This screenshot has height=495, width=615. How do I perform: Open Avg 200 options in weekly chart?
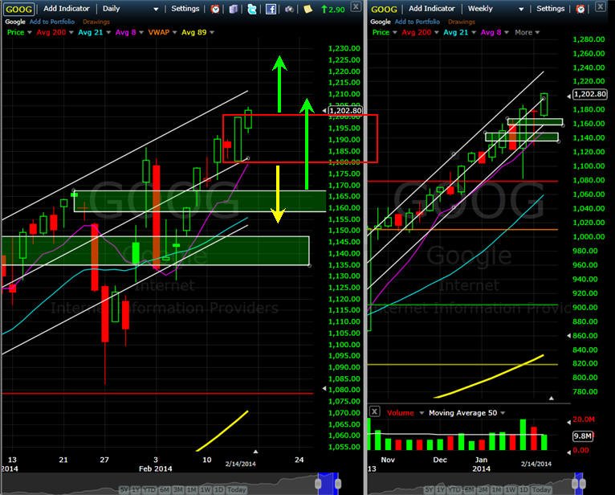click(436, 33)
